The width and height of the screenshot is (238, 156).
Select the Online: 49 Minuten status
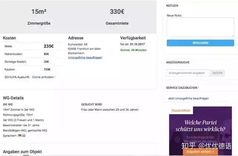[x=134, y=50]
